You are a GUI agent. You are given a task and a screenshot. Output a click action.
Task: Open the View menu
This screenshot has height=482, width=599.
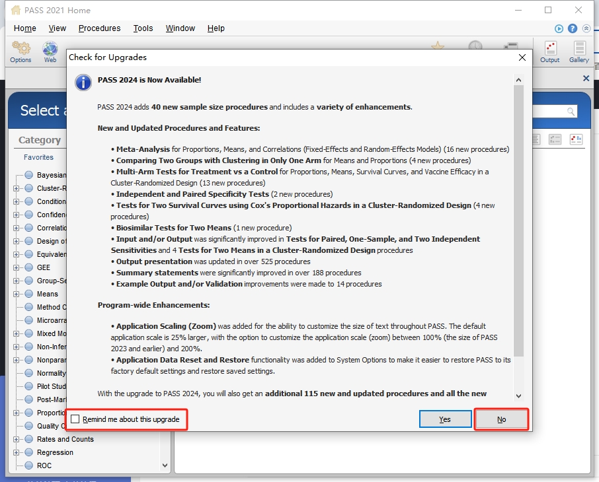(x=58, y=28)
